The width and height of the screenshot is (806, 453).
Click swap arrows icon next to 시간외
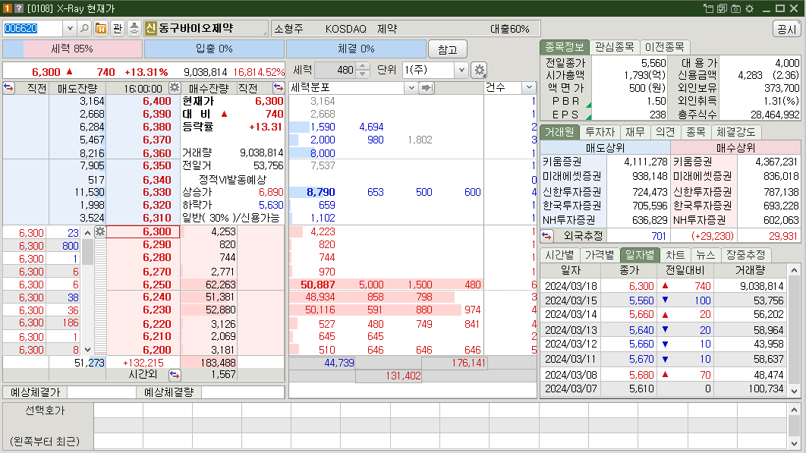click(x=175, y=375)
